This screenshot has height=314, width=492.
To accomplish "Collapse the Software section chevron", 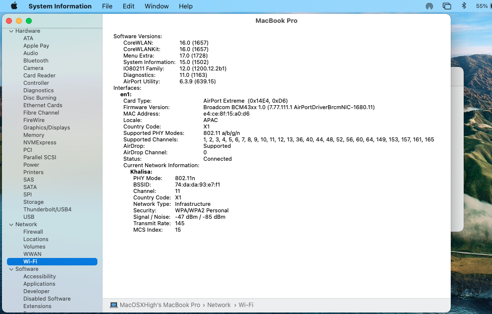I will (11, 269).
